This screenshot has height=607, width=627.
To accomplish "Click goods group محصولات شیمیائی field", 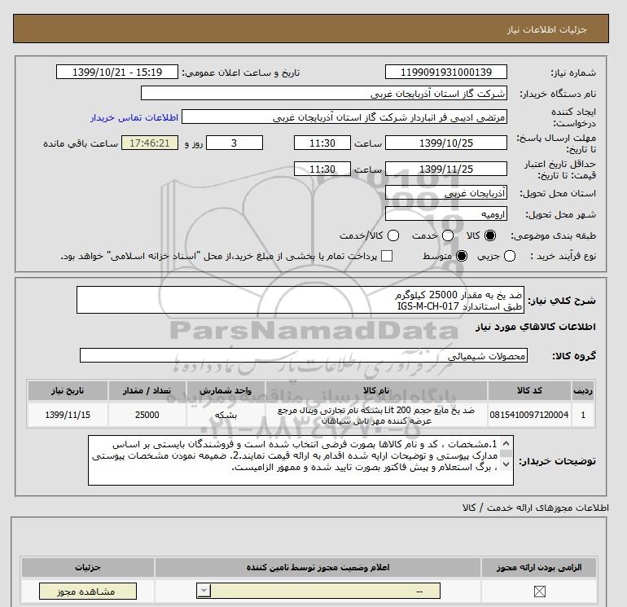I will coord(304,355).
